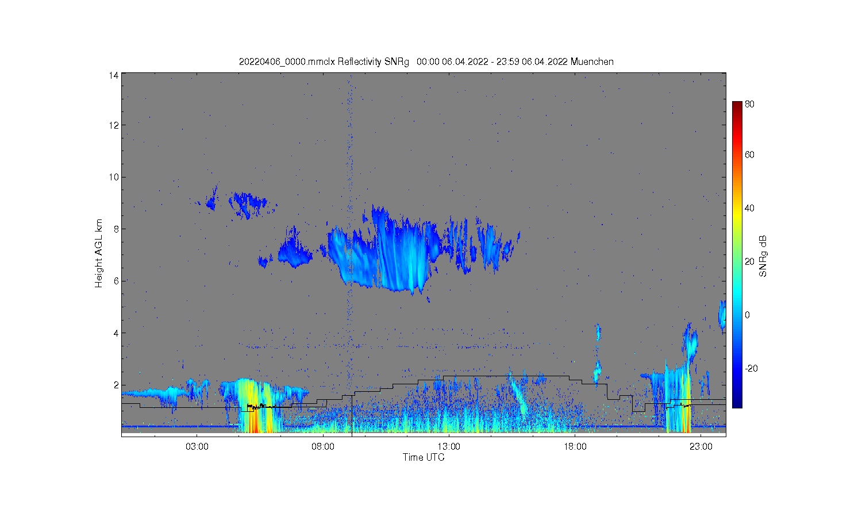Click the 'Height AGL km' y-axis label
The image size is (862, 517).
tap(99, 253)
